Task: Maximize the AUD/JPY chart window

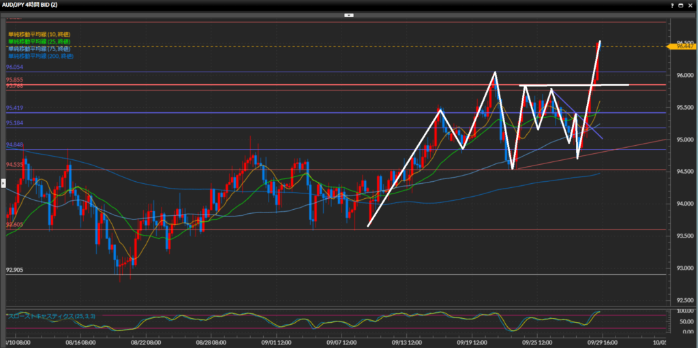Action: (682, 4)
